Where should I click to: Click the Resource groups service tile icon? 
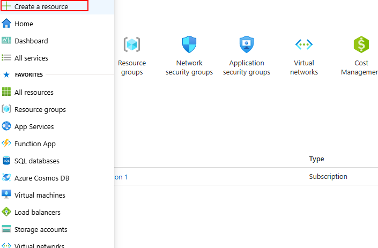pos(132,44)
